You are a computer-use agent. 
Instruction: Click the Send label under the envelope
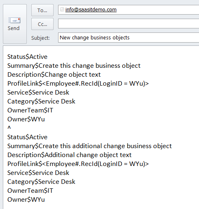point(13,28)
